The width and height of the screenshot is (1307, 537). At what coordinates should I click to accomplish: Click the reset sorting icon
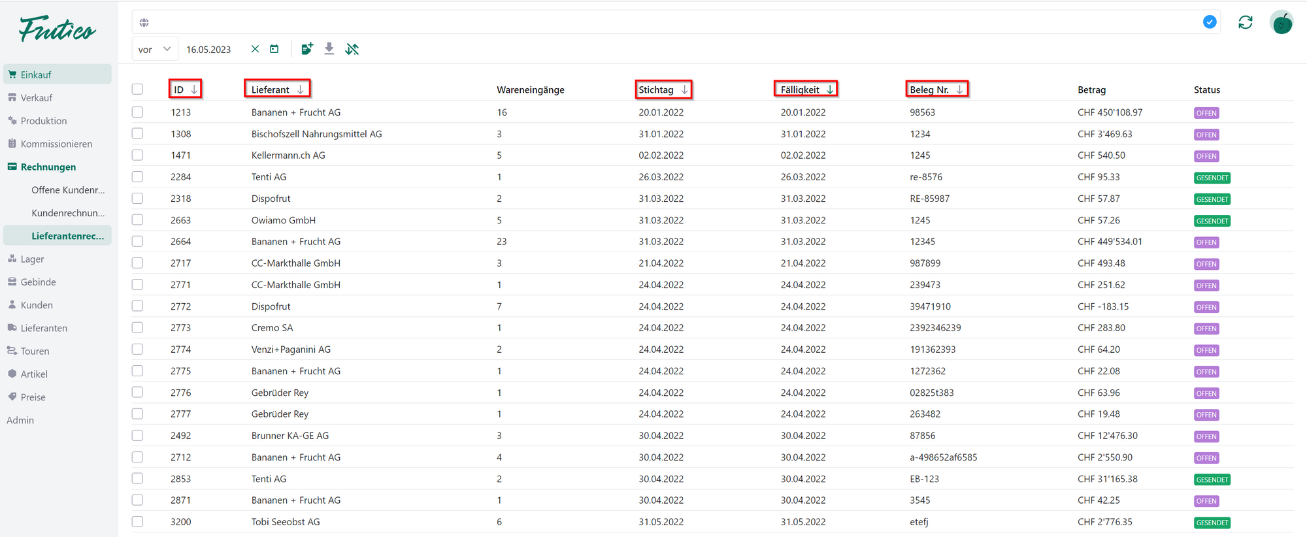point(352,49)
